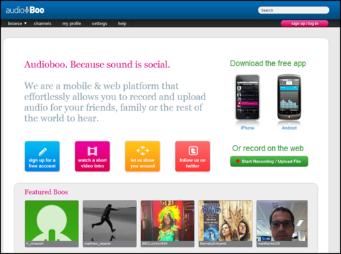Viewport: 341px width, 254px height.
Task: Click Start Recording / Upload File button
Action: point(269,161)
